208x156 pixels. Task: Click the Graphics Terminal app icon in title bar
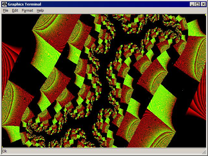(5, 4)
